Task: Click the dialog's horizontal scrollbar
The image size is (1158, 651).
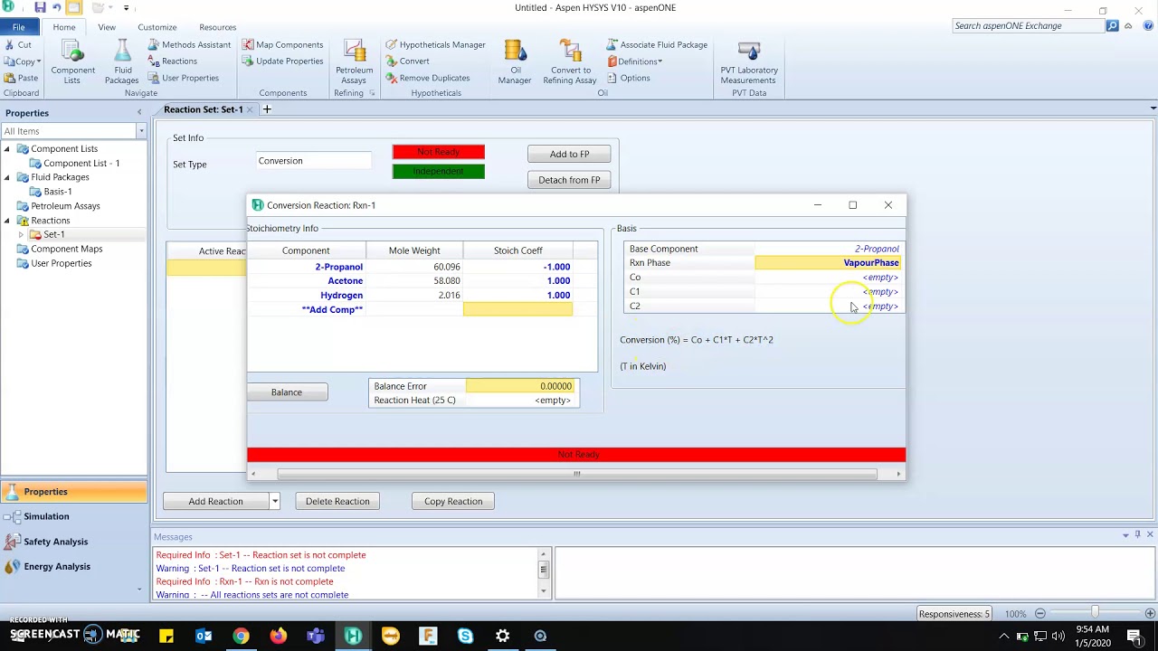Action: (x=576, y=474)
